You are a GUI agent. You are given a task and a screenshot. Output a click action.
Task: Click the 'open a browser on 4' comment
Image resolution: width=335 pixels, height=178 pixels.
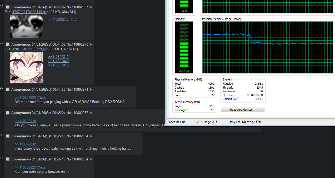[42, 172]
